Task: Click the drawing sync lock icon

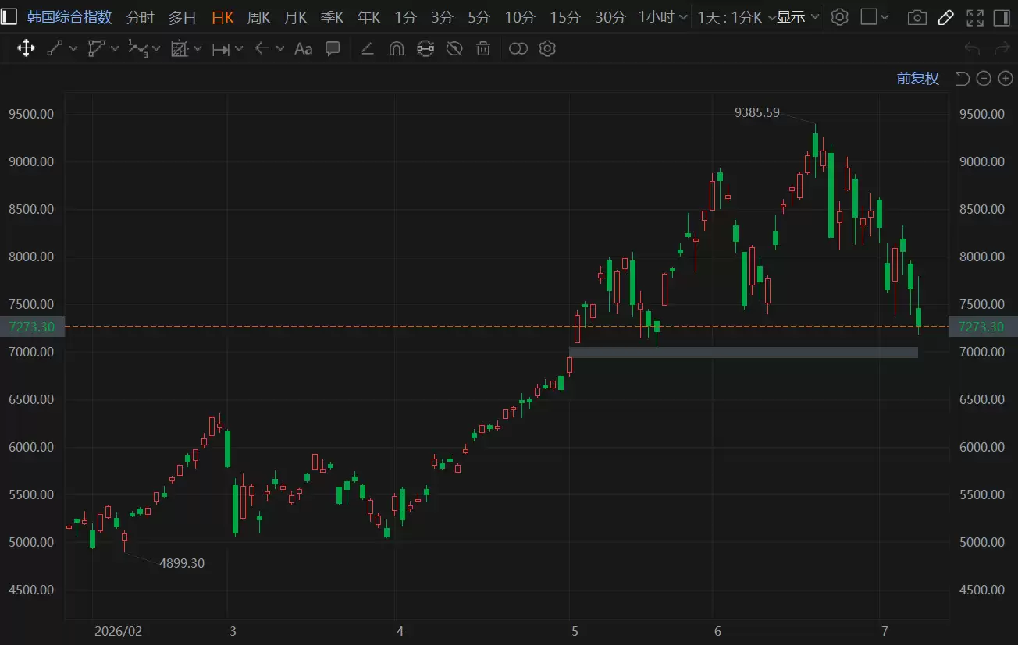Action: (x=425, y=49)
